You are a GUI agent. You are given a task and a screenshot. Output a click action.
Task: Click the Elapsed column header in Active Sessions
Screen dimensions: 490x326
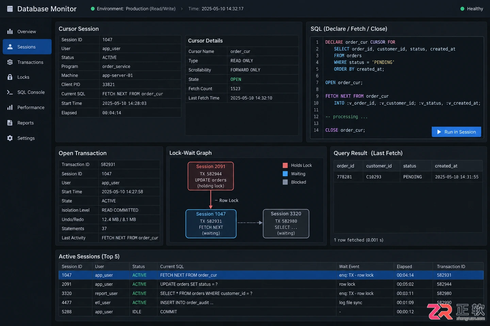[x=404, y=267]
